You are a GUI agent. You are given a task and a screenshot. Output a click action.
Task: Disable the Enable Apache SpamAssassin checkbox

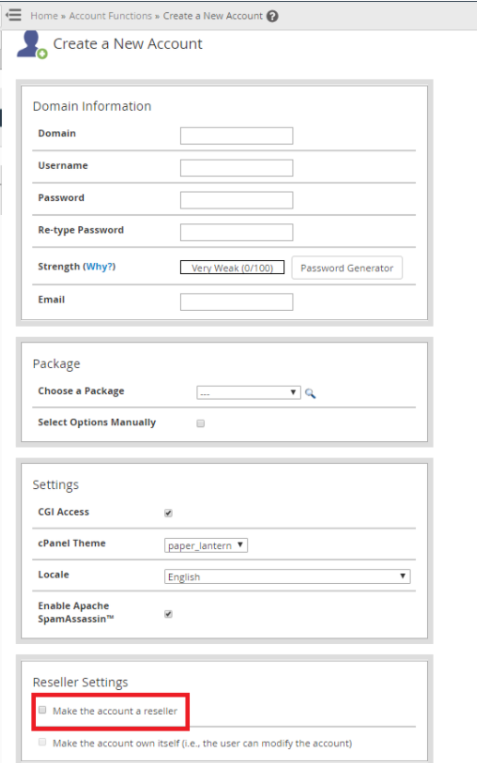coord(169,614)
